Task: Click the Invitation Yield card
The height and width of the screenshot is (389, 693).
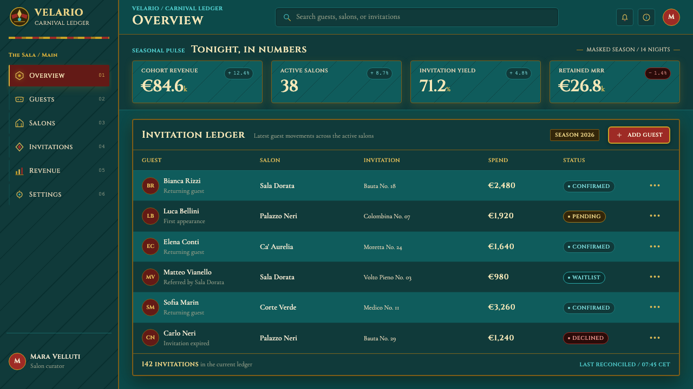Action: tap(475, 82)
